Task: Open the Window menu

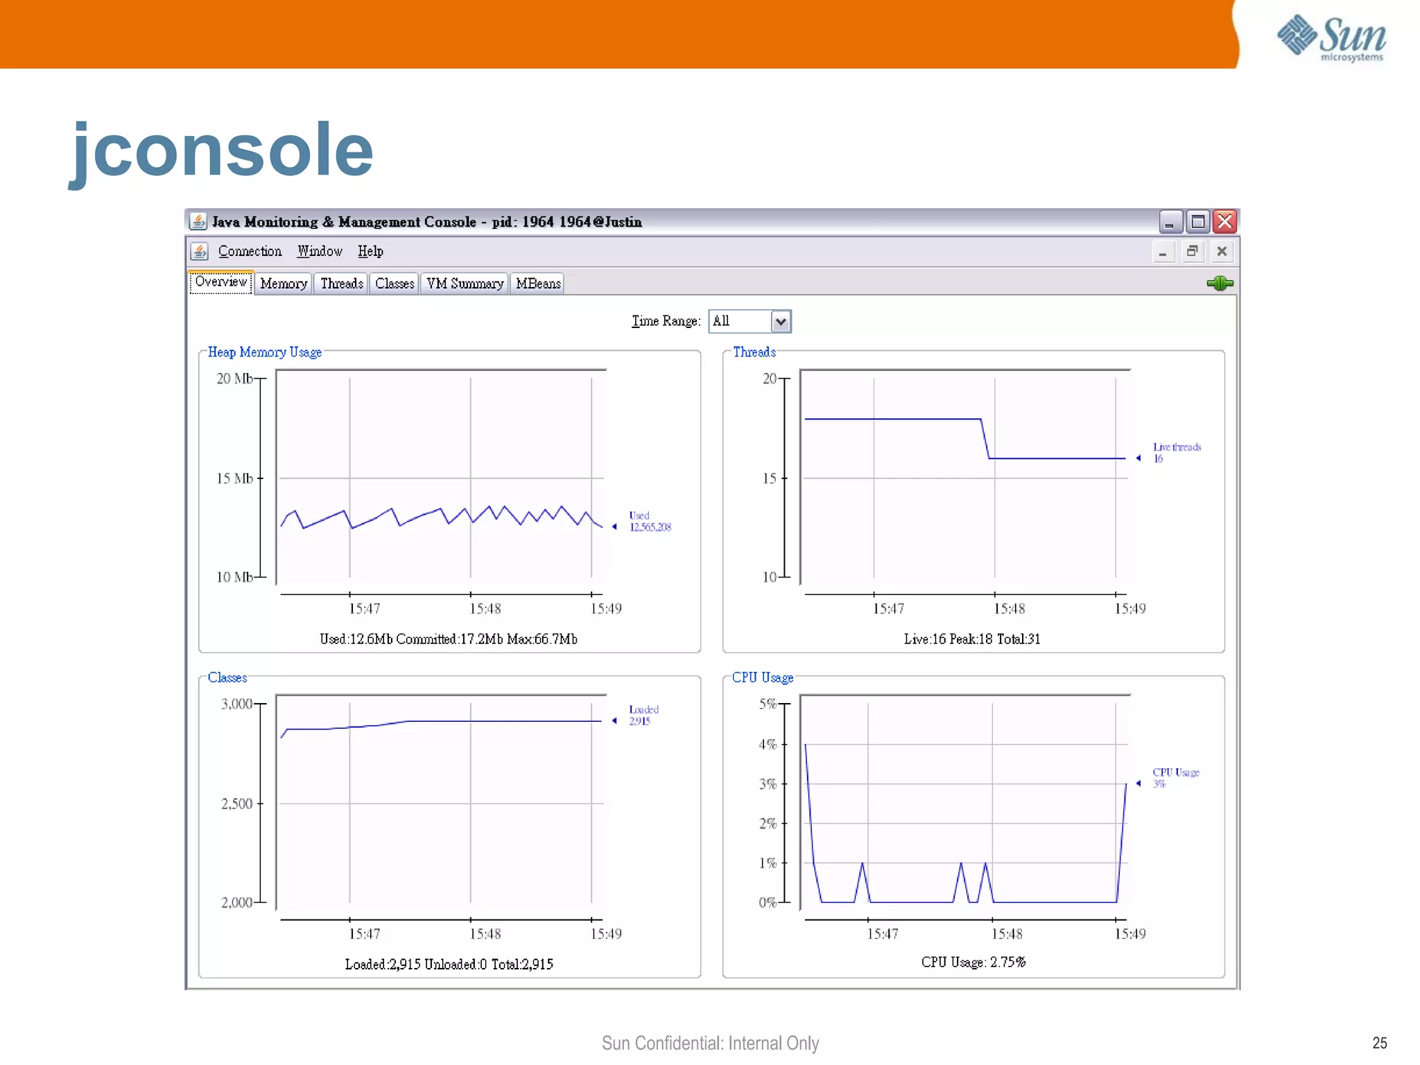Action: (320, 251)
